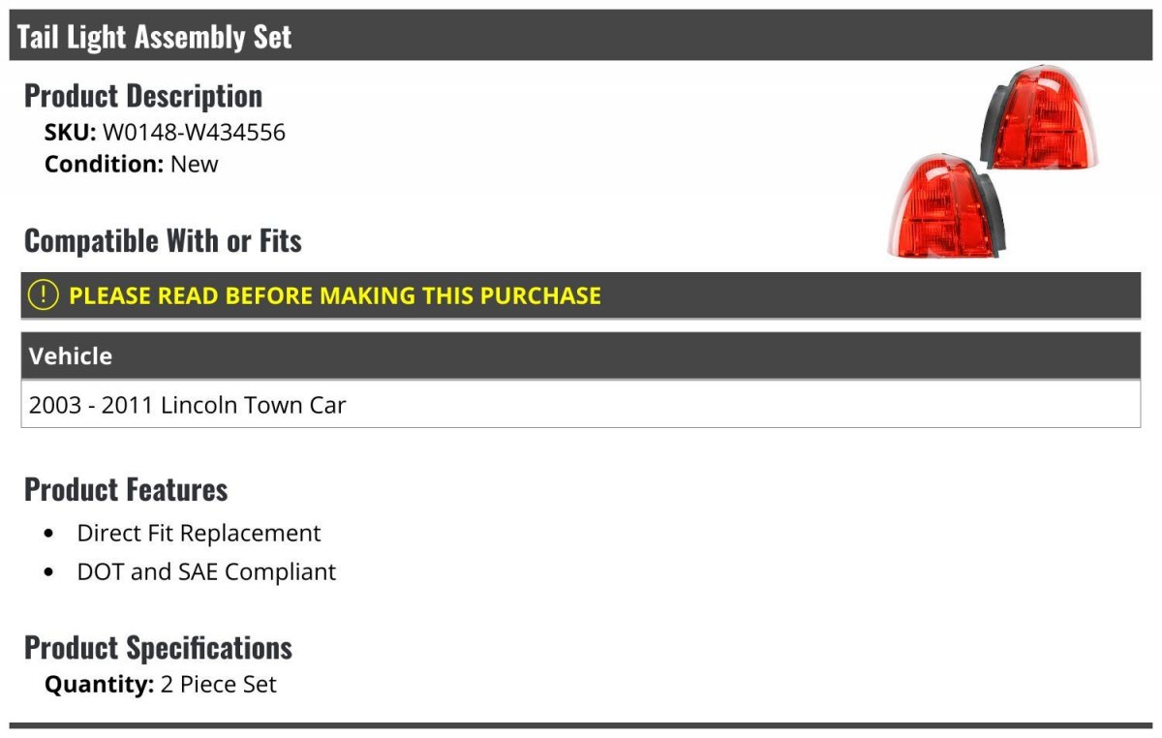Click the Vehicle table header
Image resolution: width=1162 pixels, height=738 pixels.
pos(581,355)
